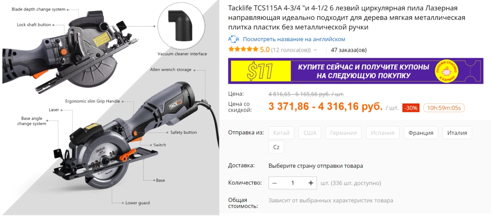The image size is (491, 216).
Task: Click the five-star rating icons
Action: 243,50
